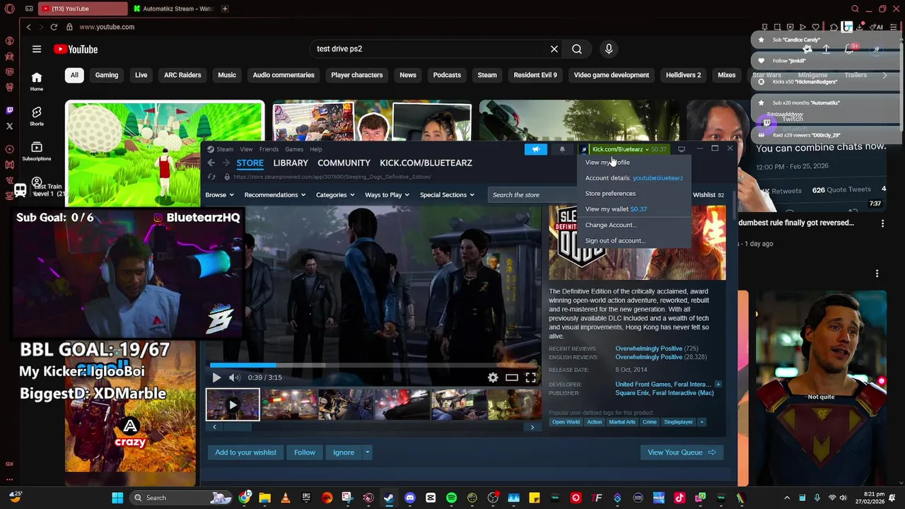Expand the Categories dropdown
Screen dimensions: 905x509
tap(336, 195)
